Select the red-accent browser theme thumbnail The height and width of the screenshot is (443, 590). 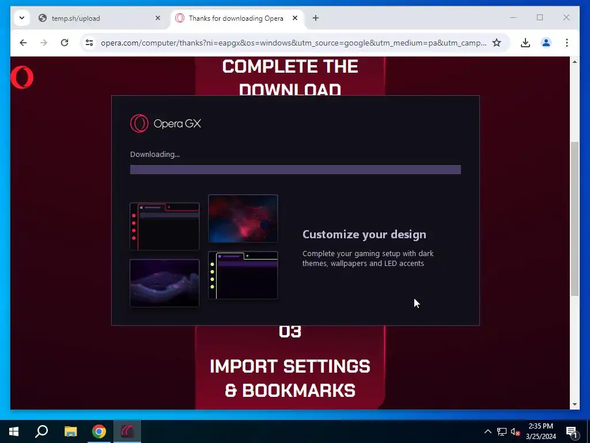[164, 226]
